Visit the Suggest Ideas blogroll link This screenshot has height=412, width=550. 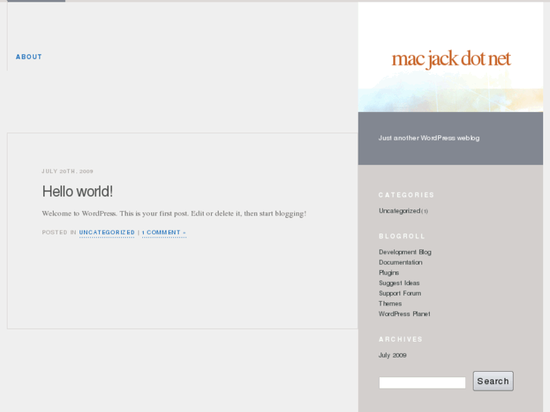[399, 283]
